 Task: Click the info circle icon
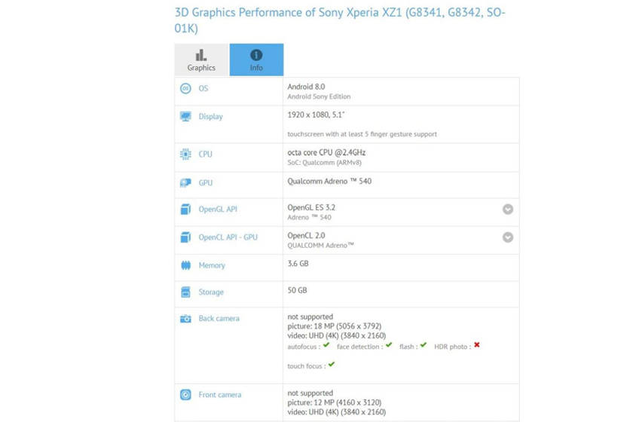[x=256, y=55]
